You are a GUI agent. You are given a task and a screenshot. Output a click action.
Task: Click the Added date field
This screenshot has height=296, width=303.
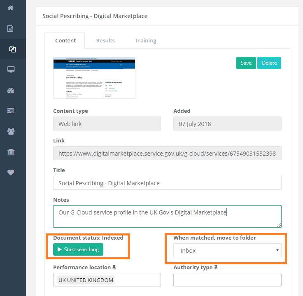coord(227,124)
